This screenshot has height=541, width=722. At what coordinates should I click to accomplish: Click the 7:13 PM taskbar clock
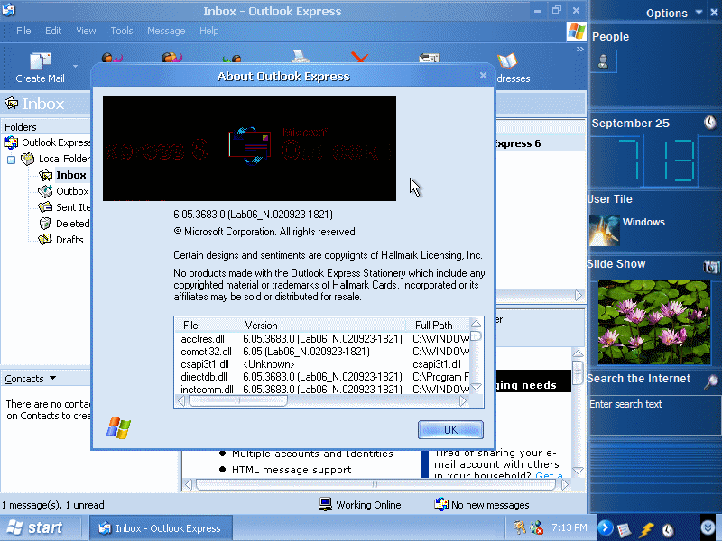(569, 527)
